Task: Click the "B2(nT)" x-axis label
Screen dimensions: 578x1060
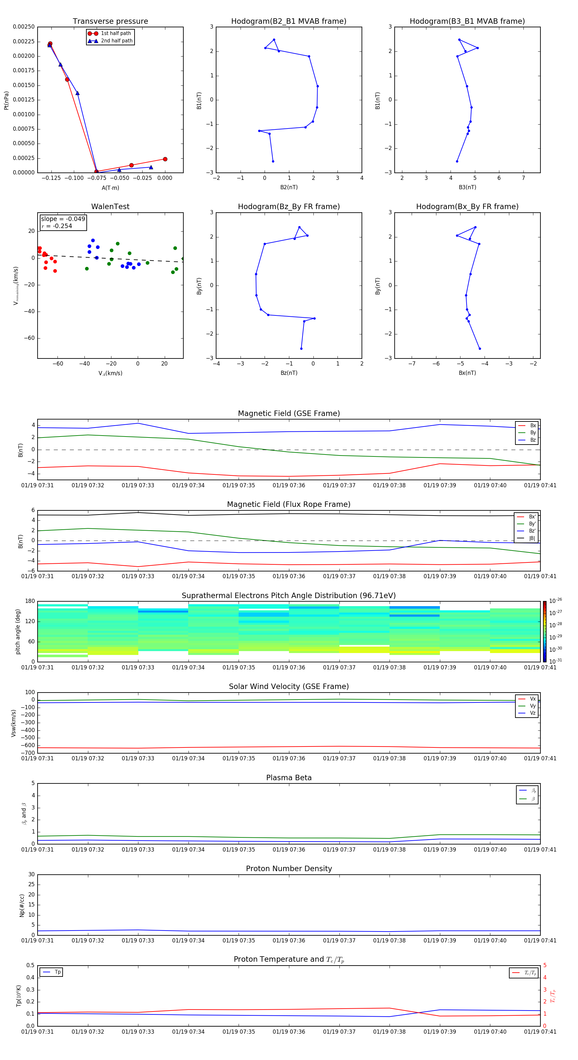Action: [289, 187]
